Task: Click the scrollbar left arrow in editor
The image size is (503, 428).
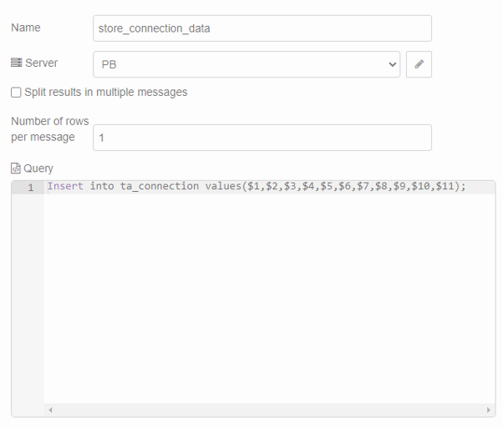Action: (x=50, y=410)
